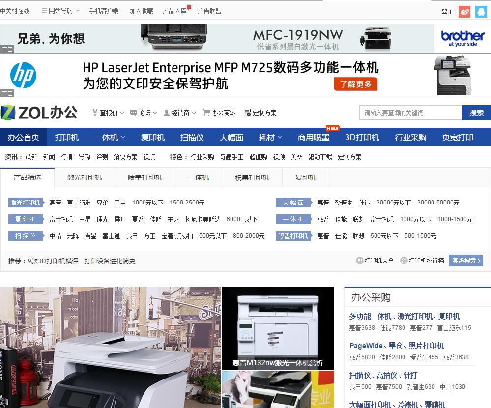This screenshot has width=491, height=408.
Task: Open PageWide、墨仓、照片打印机 heading link
Action: [397, 346]
